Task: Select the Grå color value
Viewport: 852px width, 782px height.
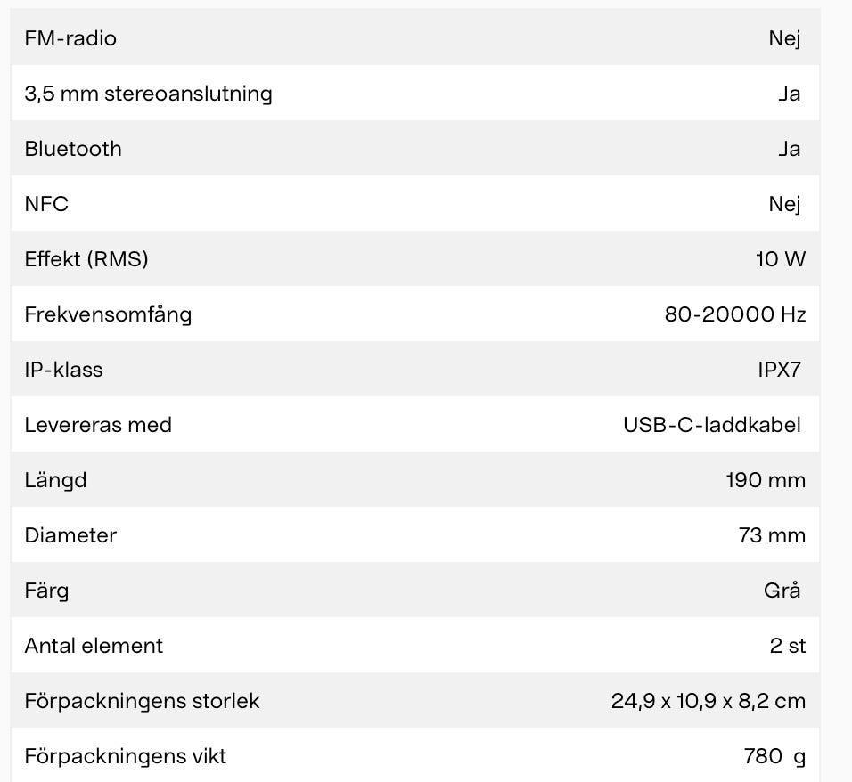Action: [x=782, y=591]
